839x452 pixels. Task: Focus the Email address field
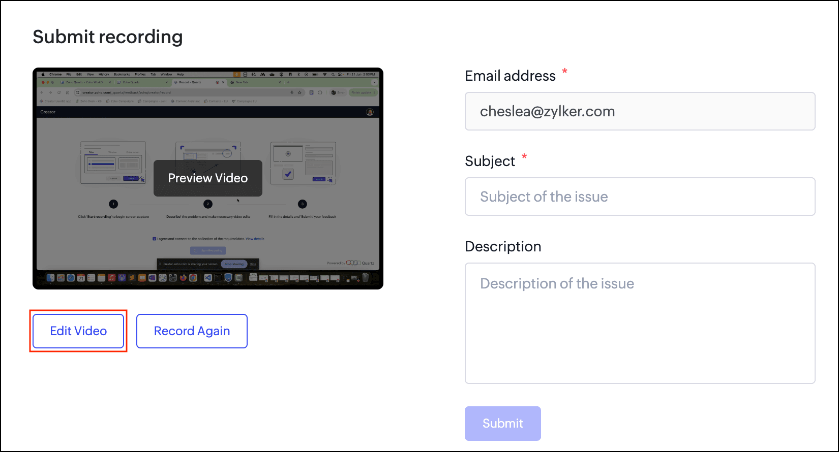click(640, 111)
